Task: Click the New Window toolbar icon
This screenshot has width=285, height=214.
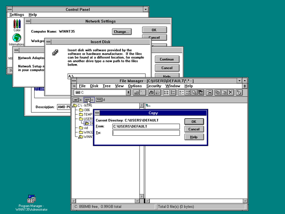Action: click(x=209, y=93)
